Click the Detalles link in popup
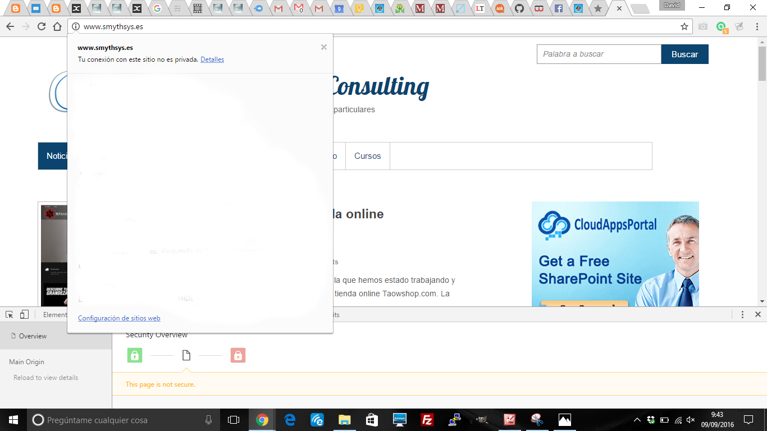The width and height of the screenshot is (767, 431). click(x=212, y=59)
